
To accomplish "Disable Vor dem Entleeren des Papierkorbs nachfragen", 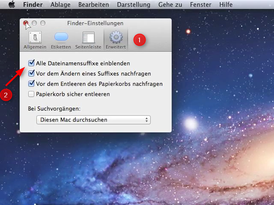I will tap(31, 84).
